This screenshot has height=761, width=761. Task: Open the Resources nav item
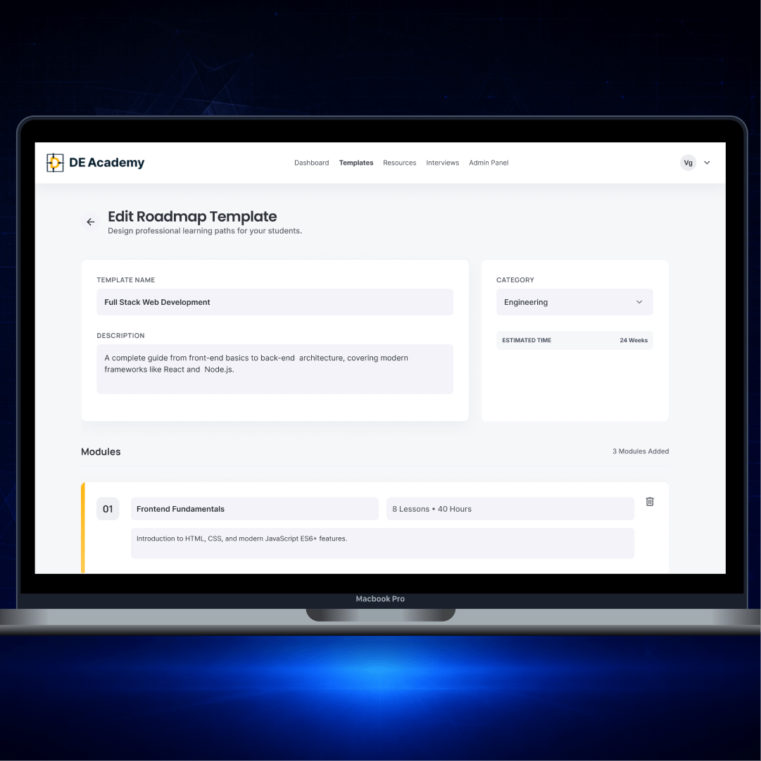pos(399,163)
